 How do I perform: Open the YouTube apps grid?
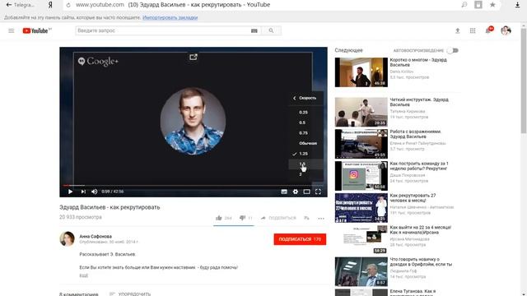tap(473, 31)
